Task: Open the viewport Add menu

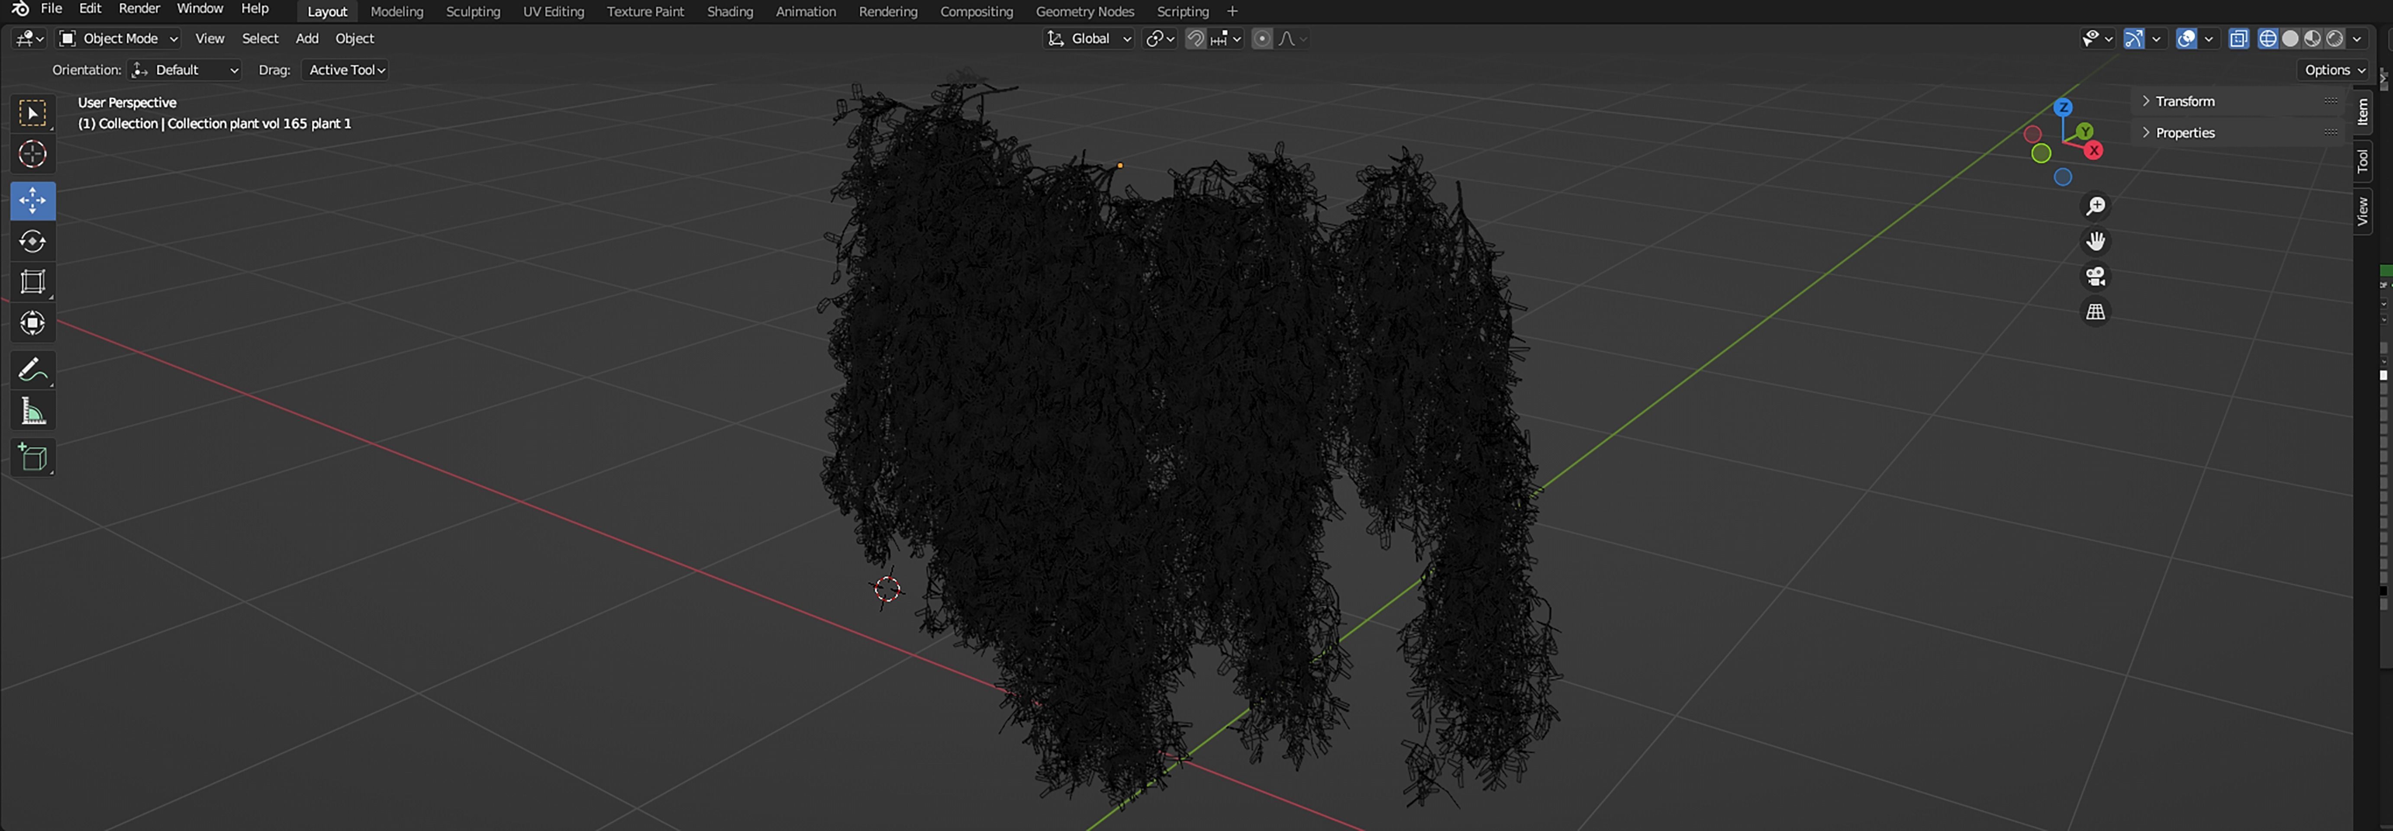Action: pos(306,38)
